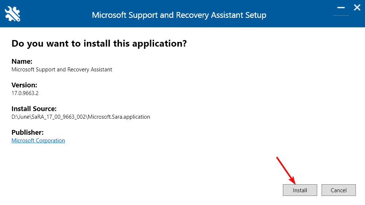365x205 pixels.
Task: Select the Install Source: label
Action: pyautogui.click(x=34, y=109)
